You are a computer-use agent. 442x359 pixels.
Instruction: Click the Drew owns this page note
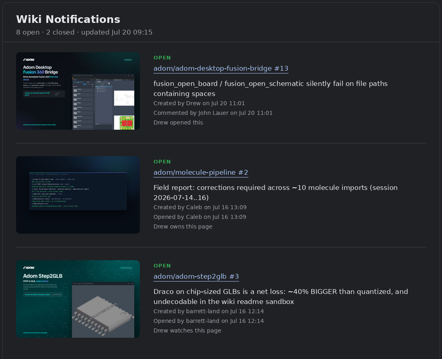click(183, 226)
